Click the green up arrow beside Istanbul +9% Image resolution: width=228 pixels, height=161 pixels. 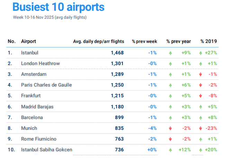(x=170, y=53)
